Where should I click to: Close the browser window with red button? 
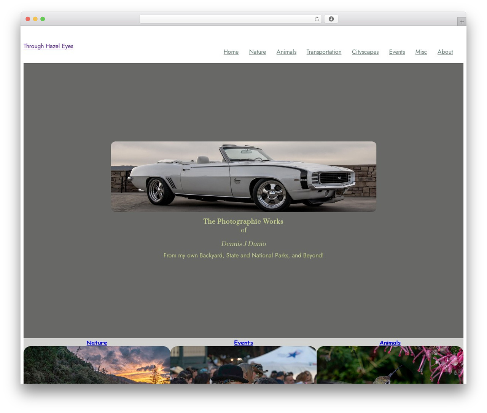coord(28,19)
